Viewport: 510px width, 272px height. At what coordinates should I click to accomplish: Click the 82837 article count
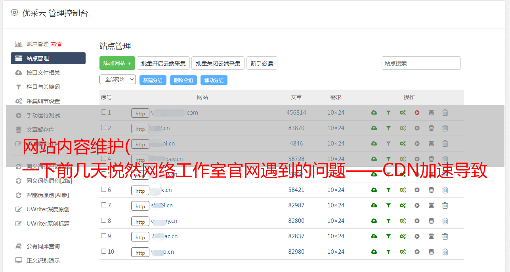tap(296, 236)
